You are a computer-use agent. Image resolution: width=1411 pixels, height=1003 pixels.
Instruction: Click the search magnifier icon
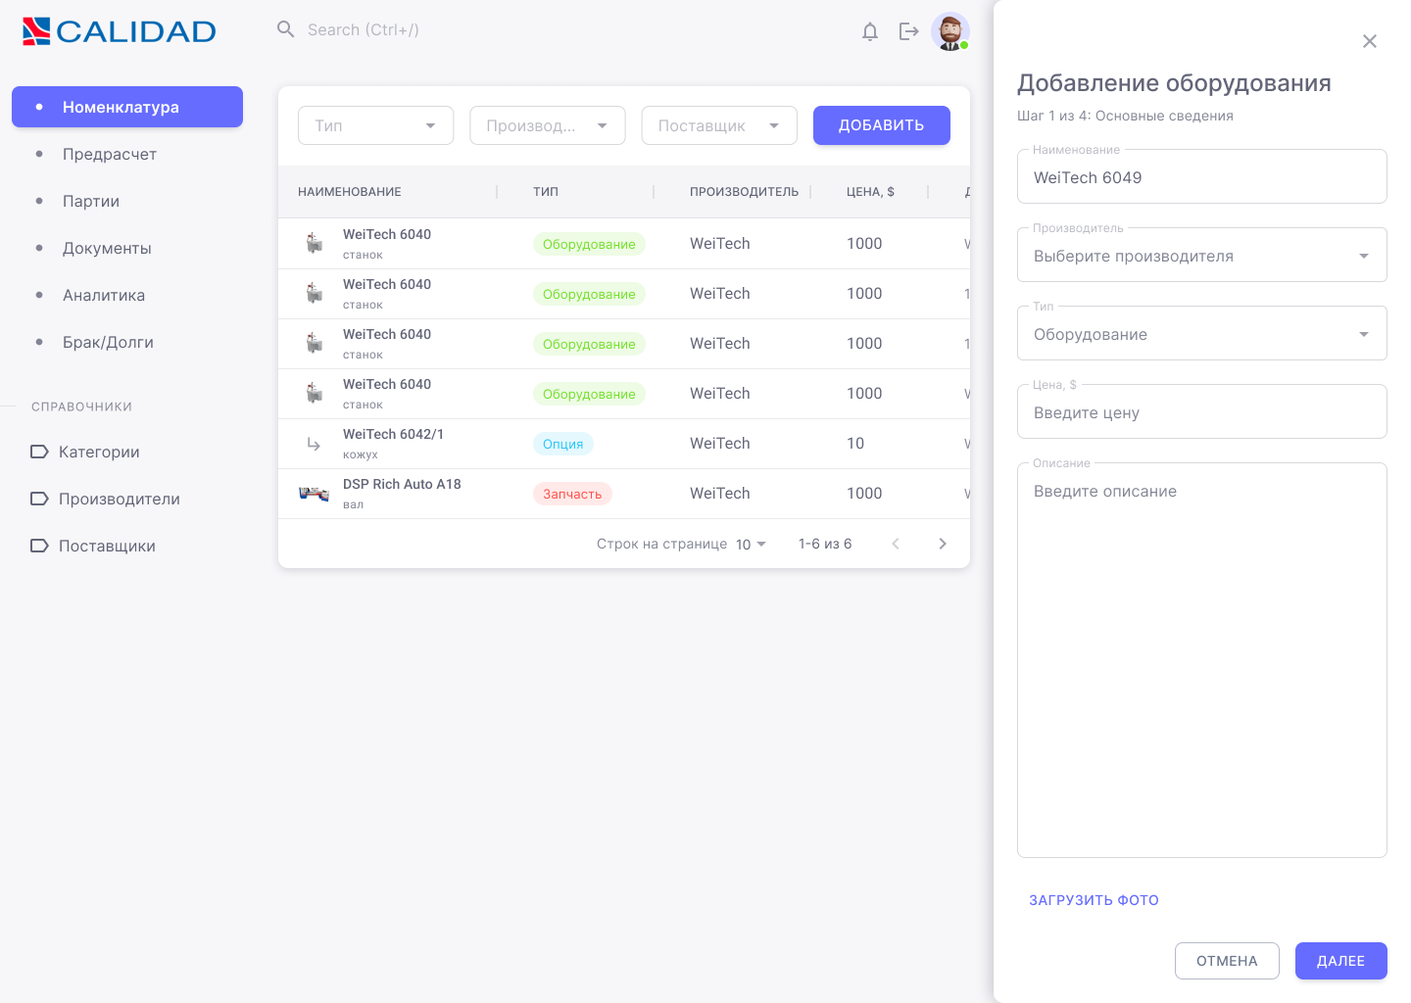coord(286,29)
